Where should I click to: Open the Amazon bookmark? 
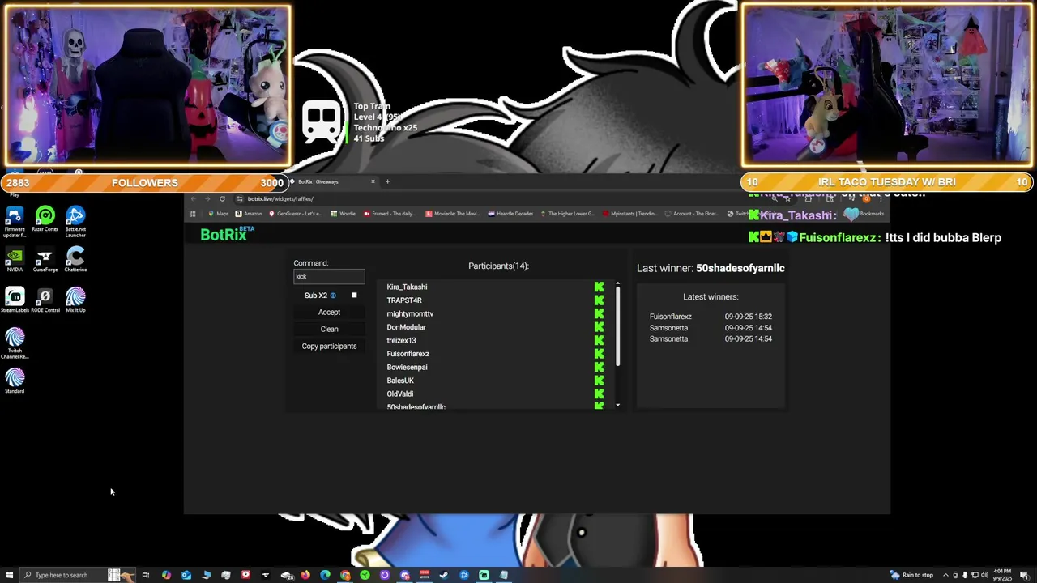pyautogui.click(x=249, y=214)
